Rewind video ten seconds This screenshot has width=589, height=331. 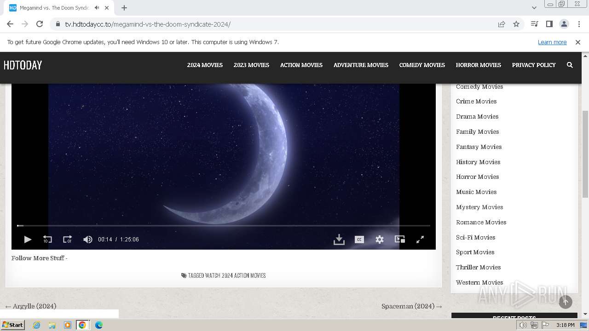pyautogui.click(x=47, y=240)
